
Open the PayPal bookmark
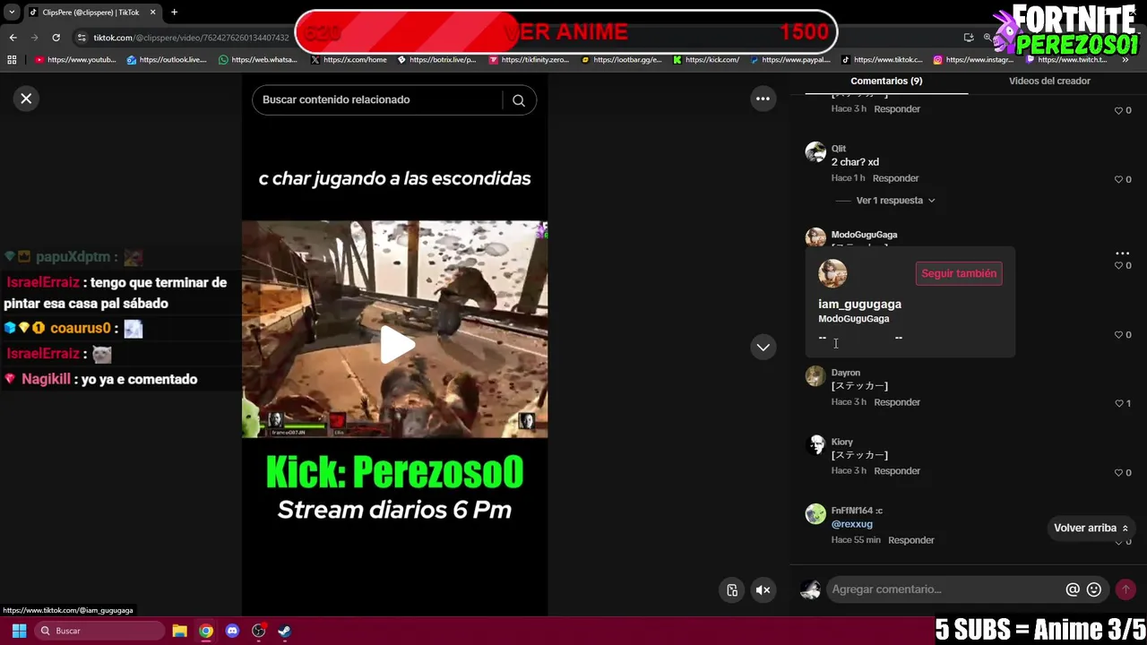click(x=789, y=60)
